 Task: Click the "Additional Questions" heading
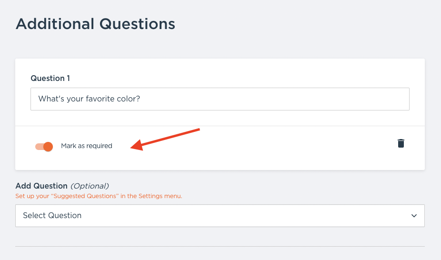(x=95, y=24)
